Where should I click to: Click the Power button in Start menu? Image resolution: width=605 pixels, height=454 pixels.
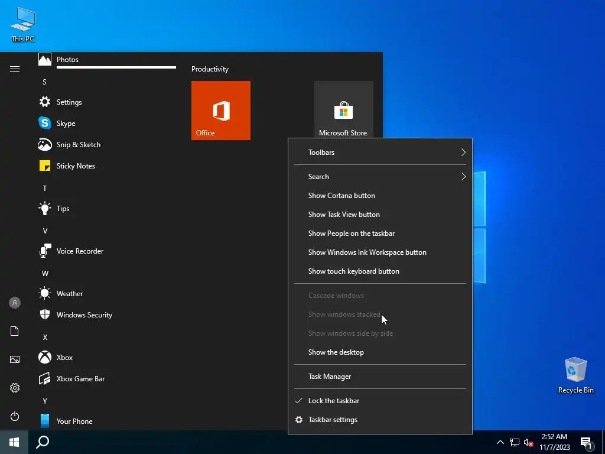point(15,416)
